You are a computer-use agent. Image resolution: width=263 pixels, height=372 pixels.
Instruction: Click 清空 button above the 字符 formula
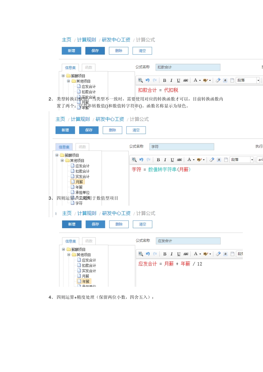(x=136, y=130)
